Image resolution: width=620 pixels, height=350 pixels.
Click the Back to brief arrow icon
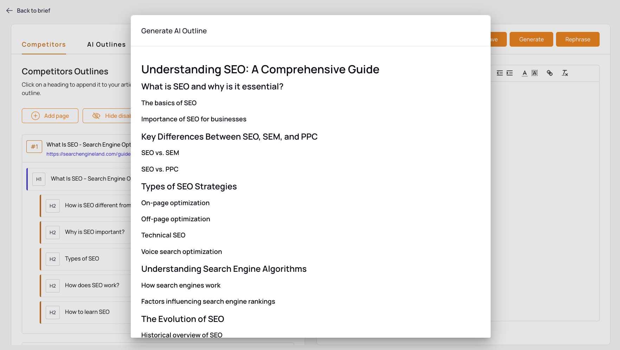pyautogui.click(x=9, y=11)
